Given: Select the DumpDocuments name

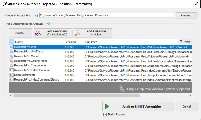Looking at the screenshot, I should [24, 75].
